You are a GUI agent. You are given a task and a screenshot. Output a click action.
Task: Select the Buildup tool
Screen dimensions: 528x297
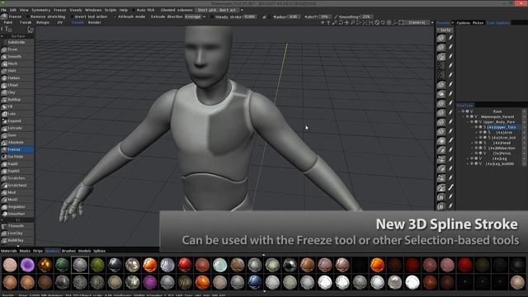point(17,100)
